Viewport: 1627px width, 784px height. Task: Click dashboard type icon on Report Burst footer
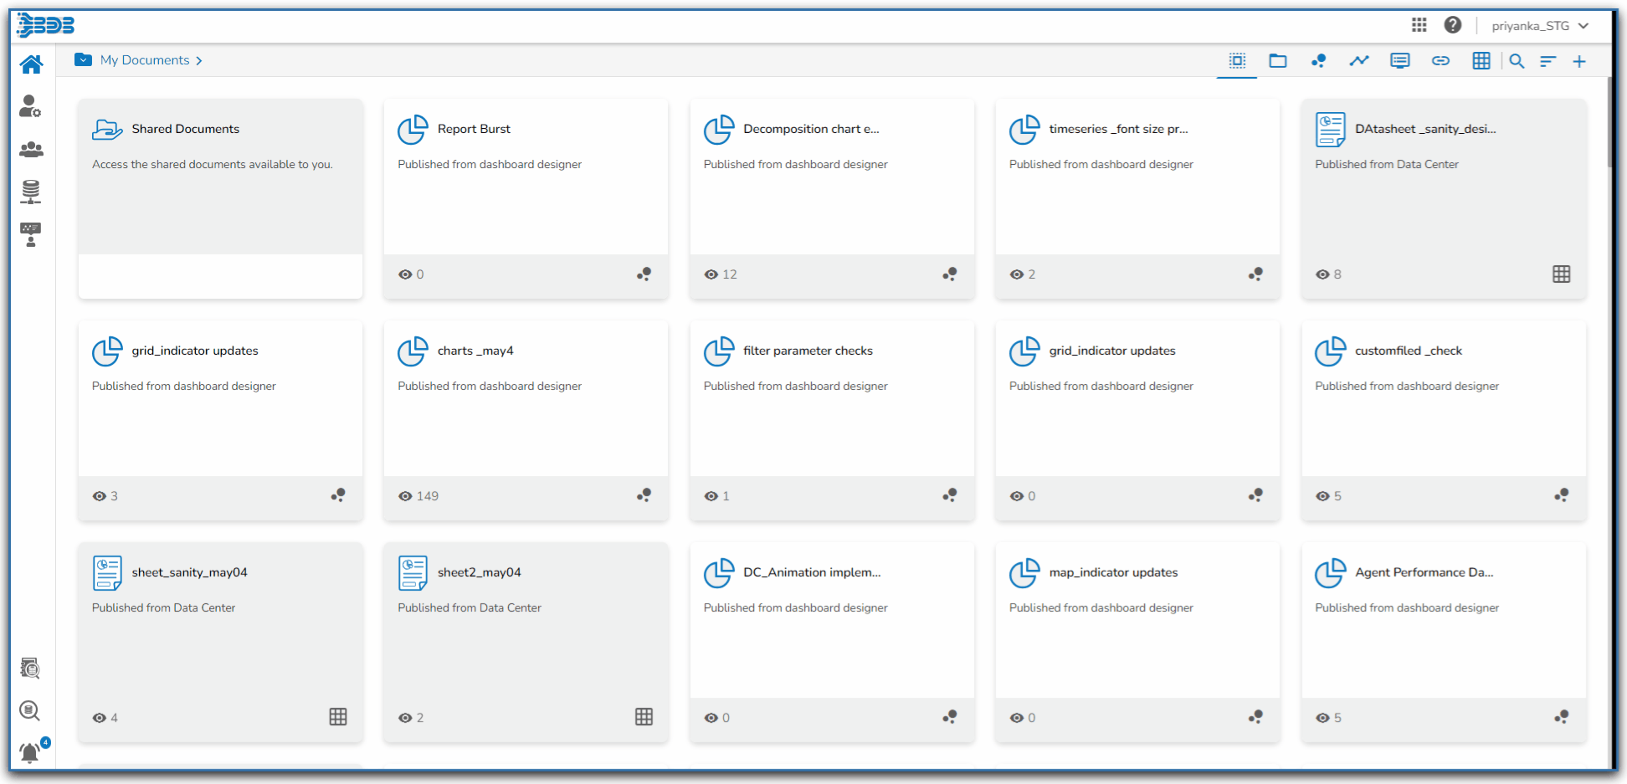[x=644, y=274]
